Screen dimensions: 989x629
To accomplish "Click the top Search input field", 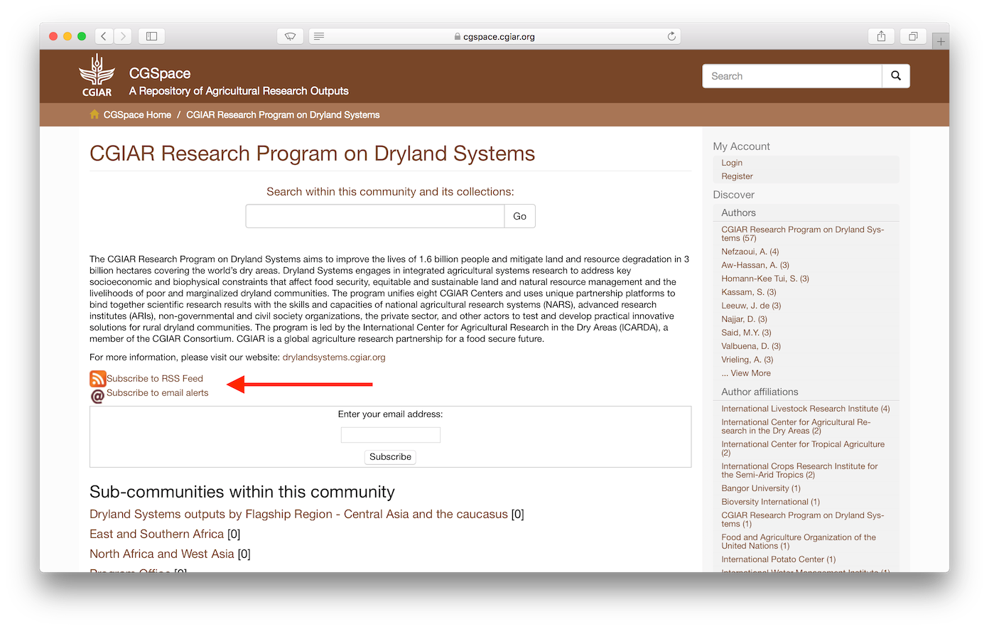I will pos(792,76).
